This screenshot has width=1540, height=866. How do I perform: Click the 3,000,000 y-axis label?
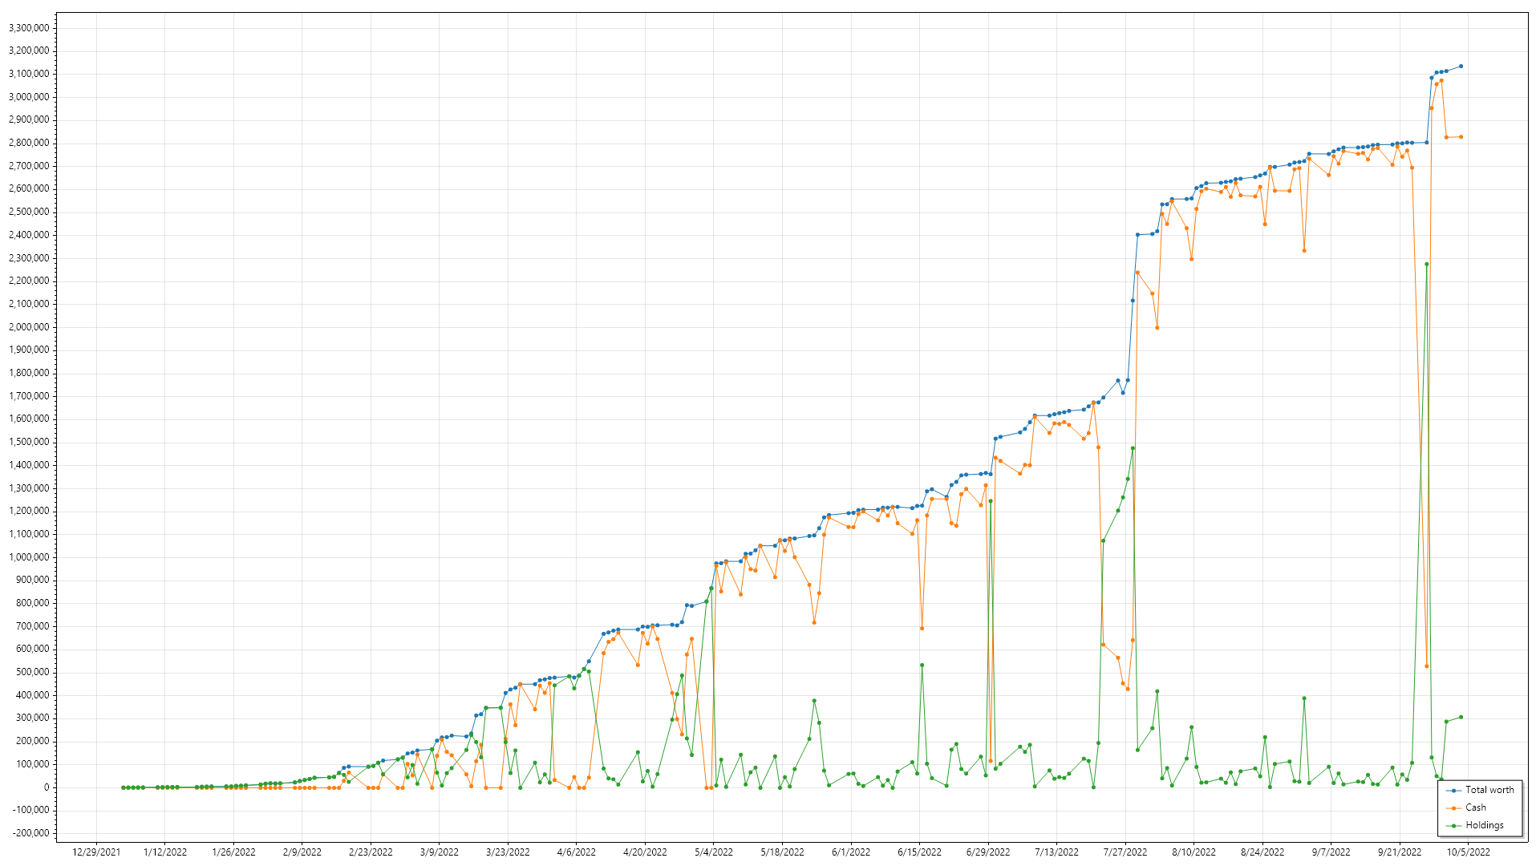coord(29,97)
